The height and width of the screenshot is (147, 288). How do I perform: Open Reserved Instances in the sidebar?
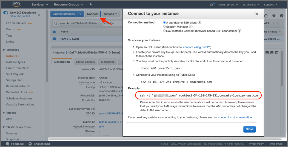click(x=18, y=86)
